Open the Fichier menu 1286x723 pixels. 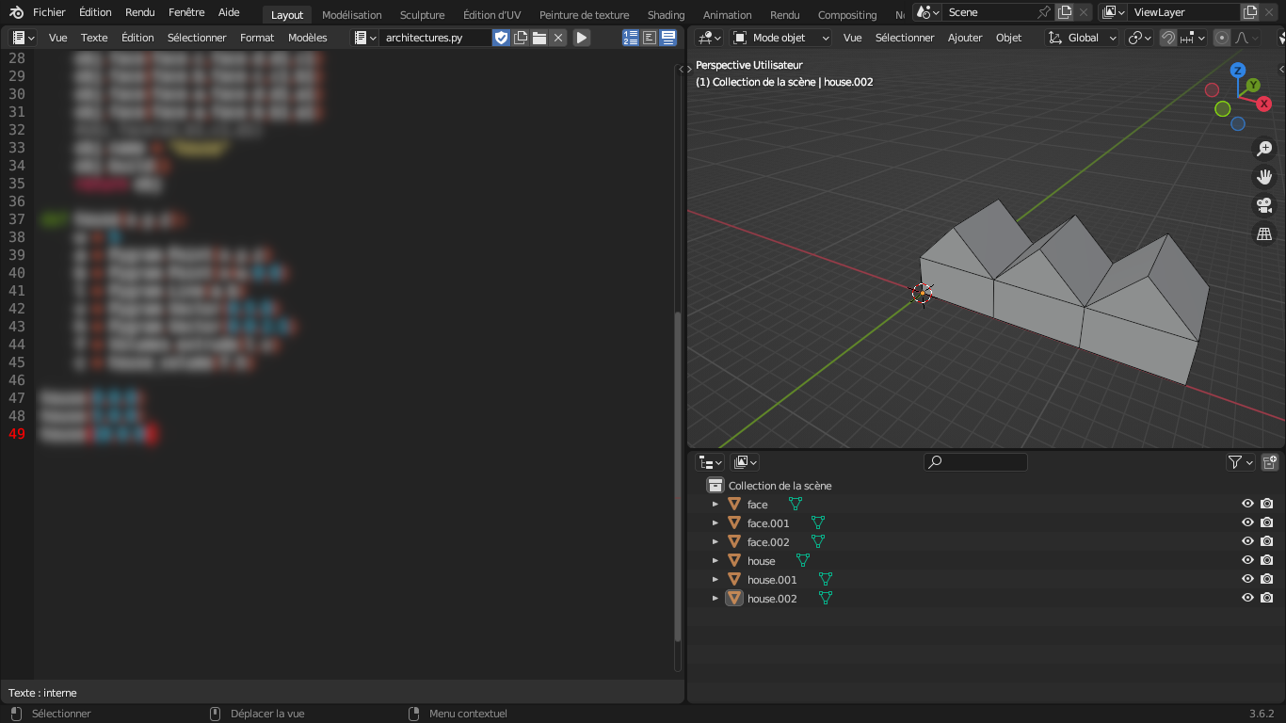[x=49, y=13]
